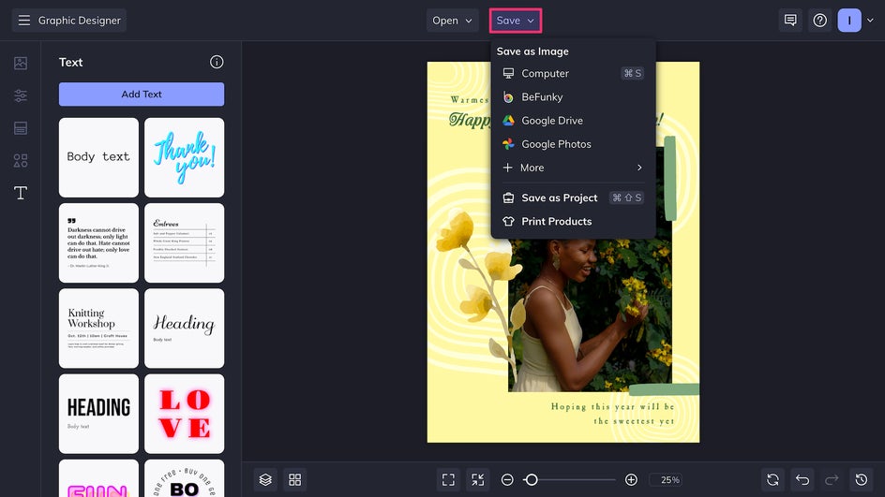
Task: Open the Templates sidebar tool
Action: [21, 128]
